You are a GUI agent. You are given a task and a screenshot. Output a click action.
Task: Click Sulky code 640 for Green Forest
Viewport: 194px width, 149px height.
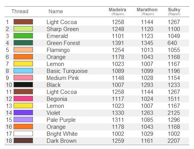(x=172, y=43)
